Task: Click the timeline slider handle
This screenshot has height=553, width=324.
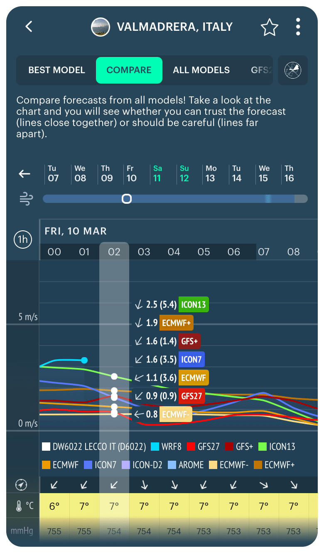Action: click(127, 199)
